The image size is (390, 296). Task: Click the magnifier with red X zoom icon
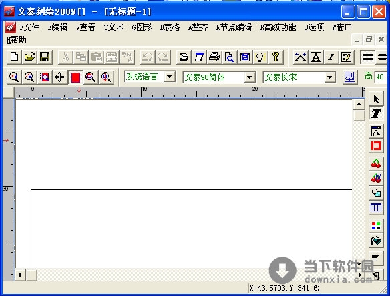[x=14, y=77]
